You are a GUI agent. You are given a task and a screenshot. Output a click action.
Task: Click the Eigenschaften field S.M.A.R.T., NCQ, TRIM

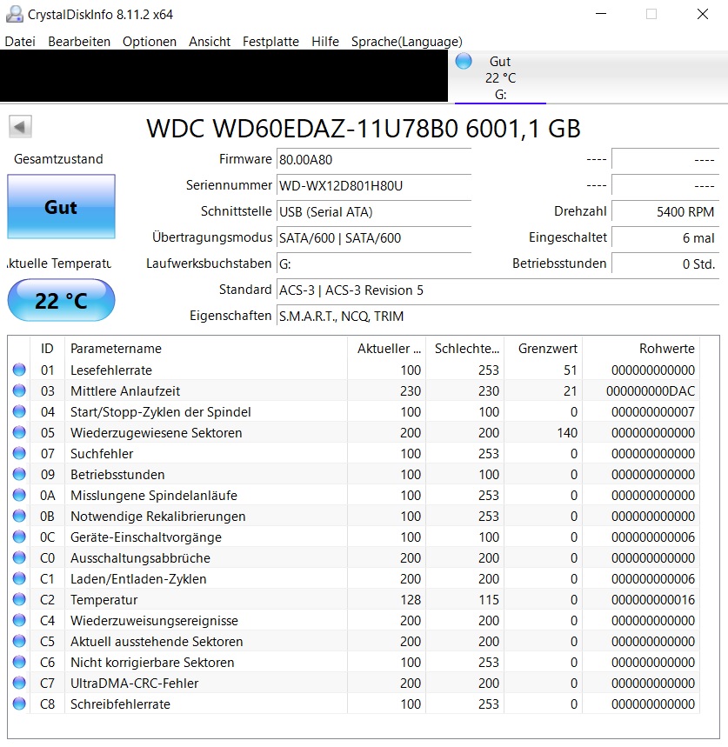pyautogui.click(x=498, y=316)
